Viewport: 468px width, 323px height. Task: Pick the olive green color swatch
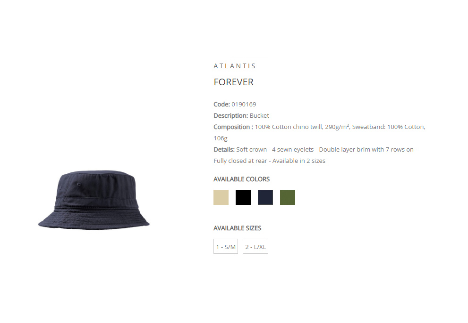(x=288, y=197)
